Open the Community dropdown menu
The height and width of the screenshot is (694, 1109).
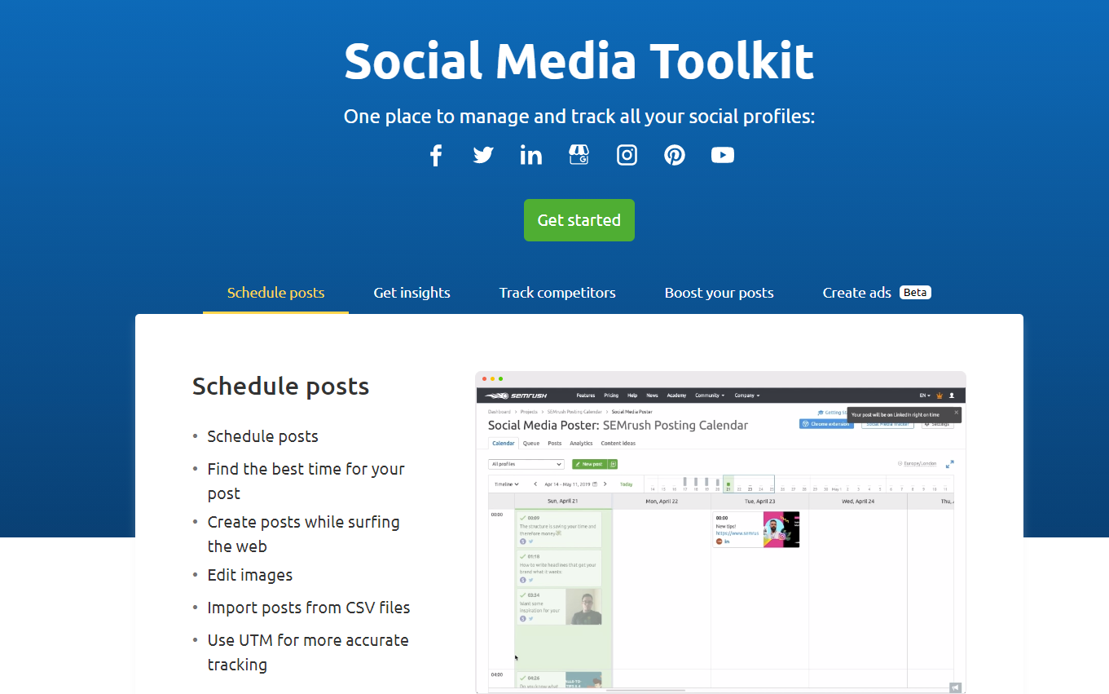click(710, 396)
